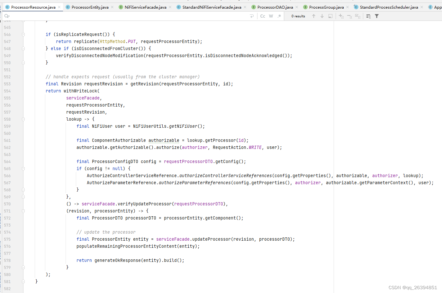Toggle Regex (.*) search option
The width and height of the screenshot is (442, 293).
click(x=279, y=16)
